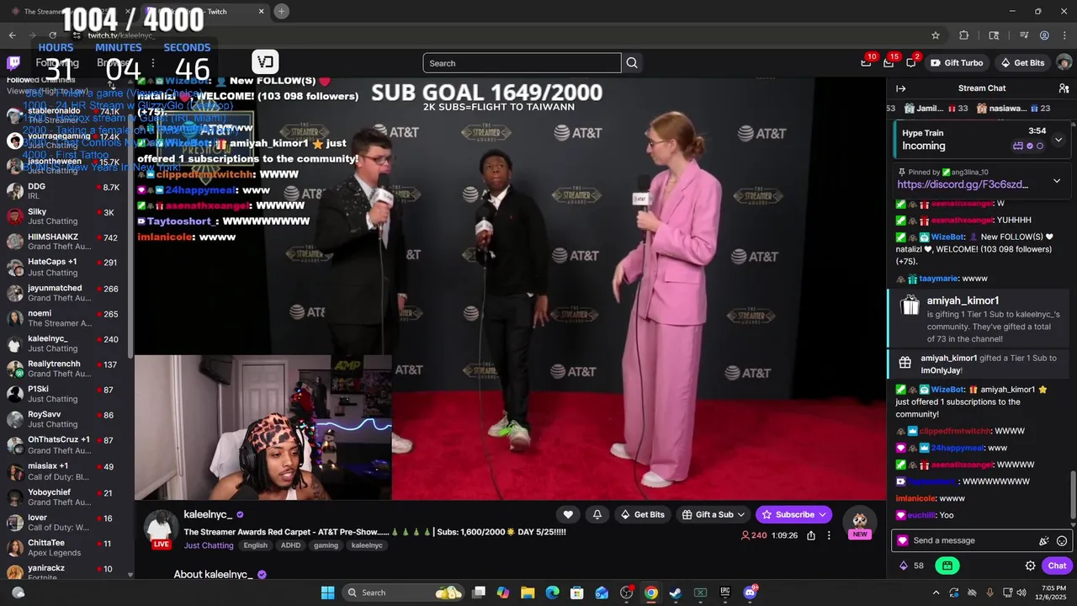Image resolution: width=1077 pixels, height=606 pixels.
Task: Open DDG IRL channel in the sidebar
Action: coord(65,192)
